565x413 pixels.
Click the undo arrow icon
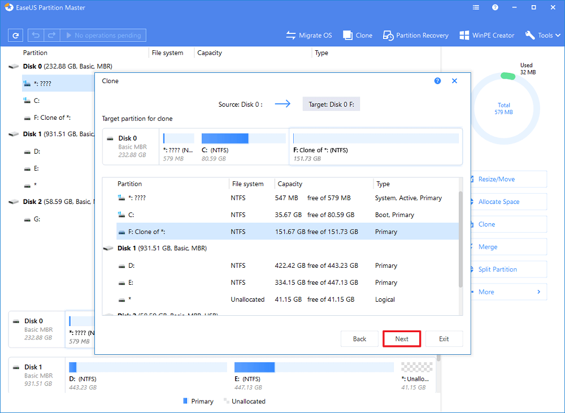point(36,36)
